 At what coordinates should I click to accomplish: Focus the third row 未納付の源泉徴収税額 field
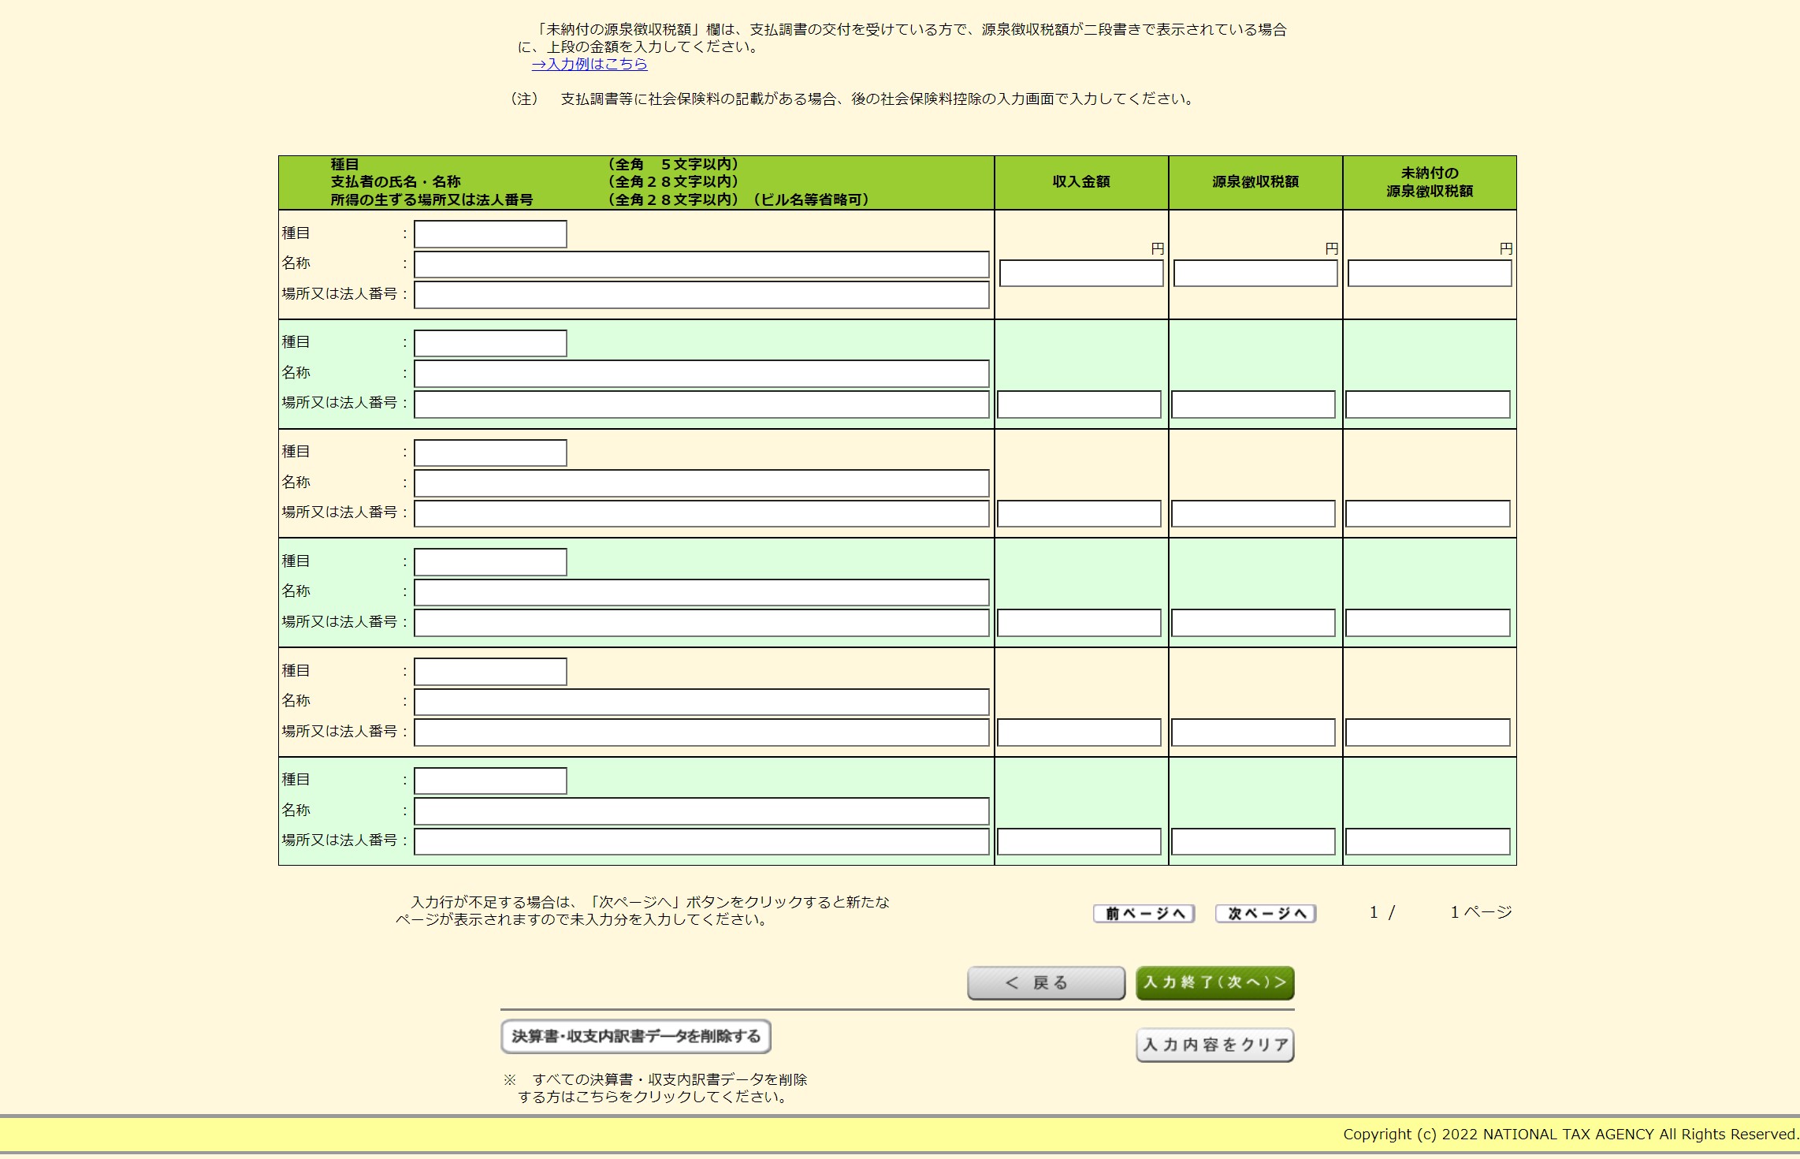[x=1428, y=513]
